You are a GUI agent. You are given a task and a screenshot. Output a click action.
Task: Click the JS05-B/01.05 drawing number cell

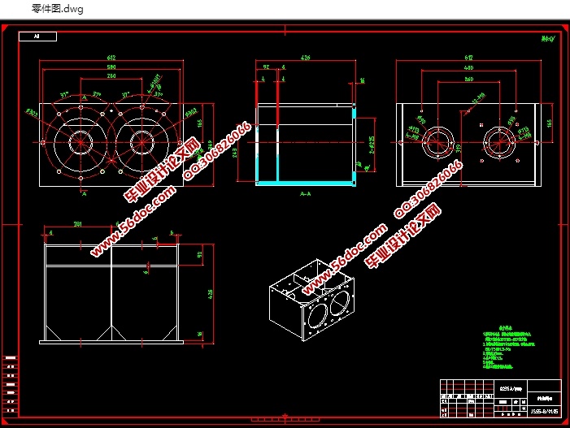544,411
